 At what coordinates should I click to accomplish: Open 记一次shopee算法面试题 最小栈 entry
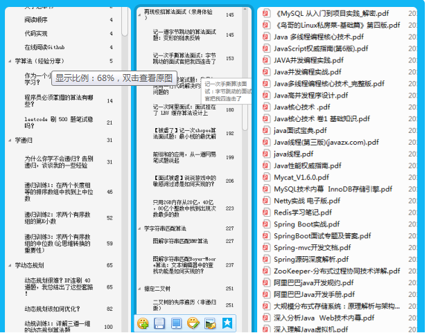184,134
